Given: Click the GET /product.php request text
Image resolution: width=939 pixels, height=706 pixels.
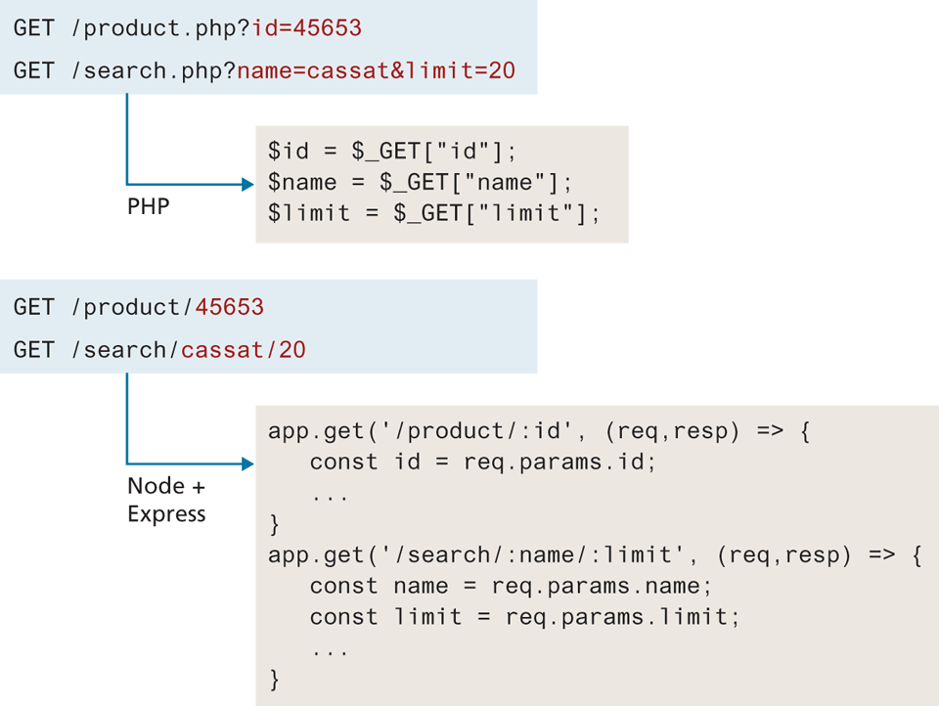Looking at the screenshot, I should 132,28.
